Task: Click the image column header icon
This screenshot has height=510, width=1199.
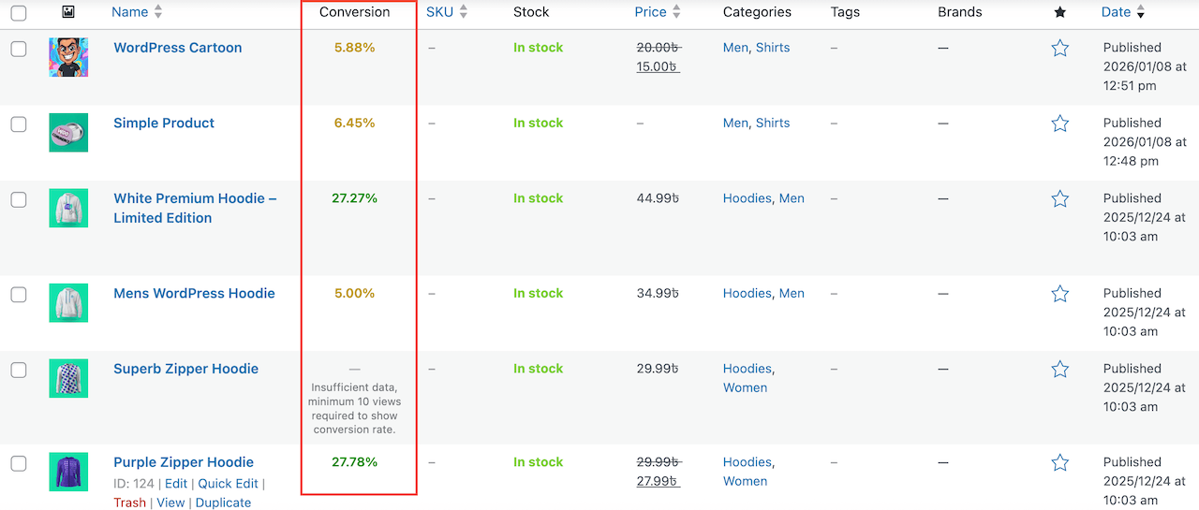Action: point(68,12)
